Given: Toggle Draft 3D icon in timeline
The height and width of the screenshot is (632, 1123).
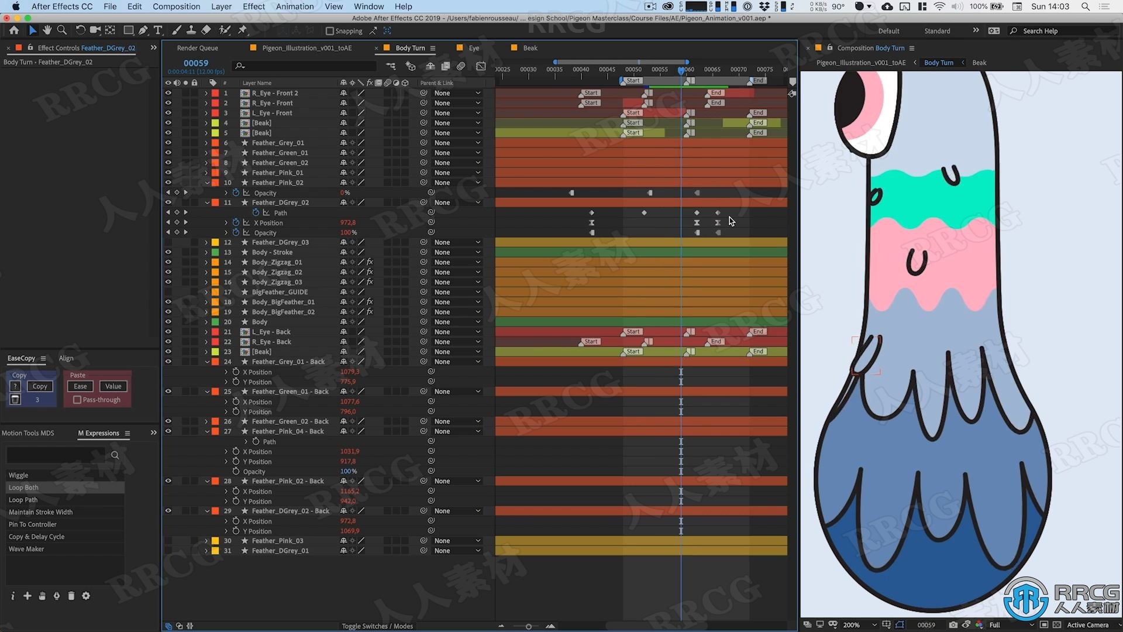Looking at the screenshot, I should pos(411,66).
